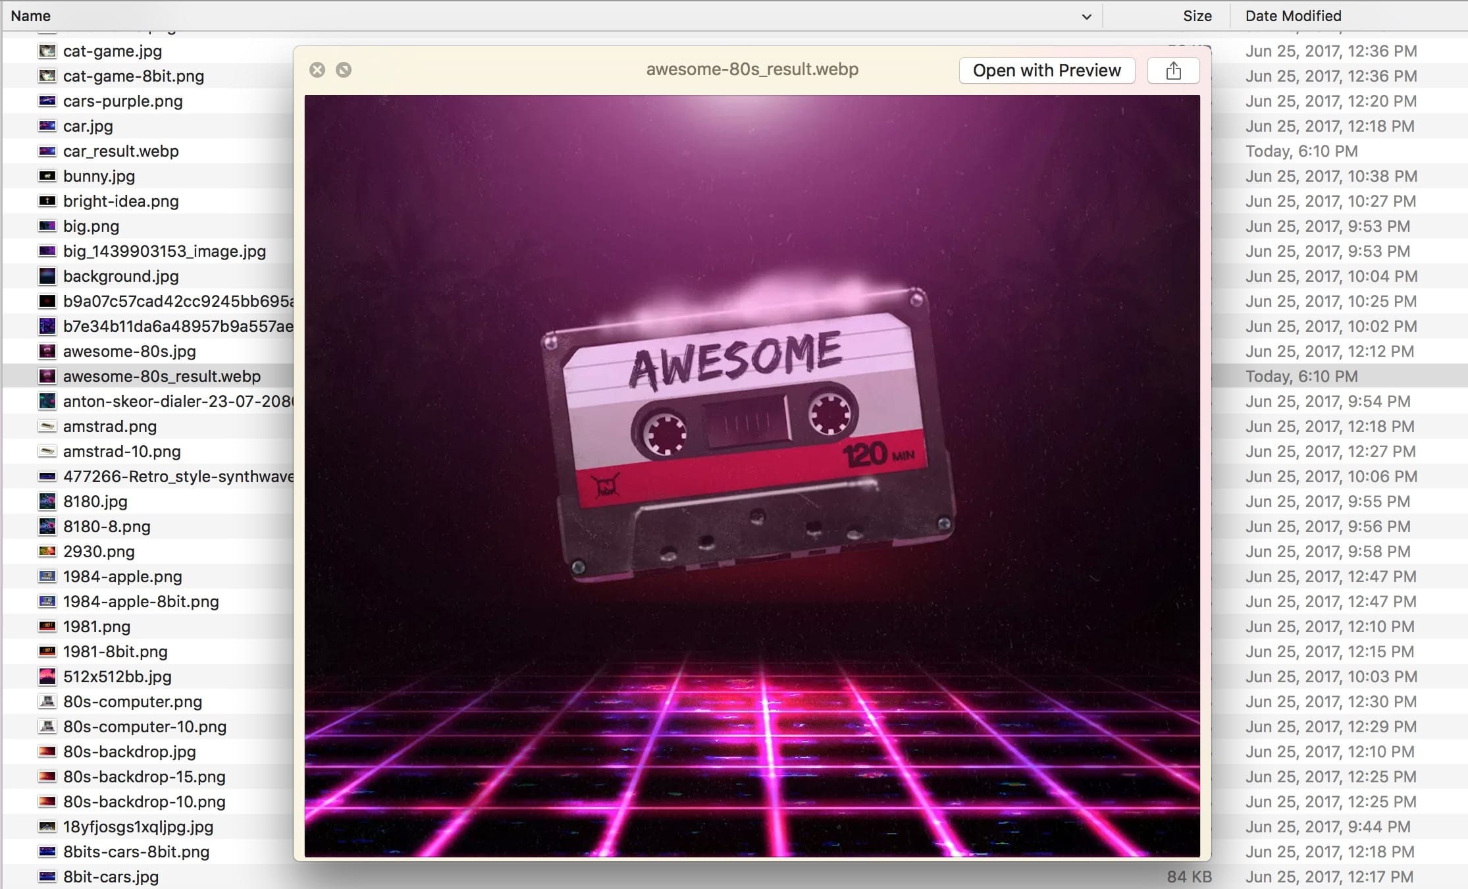This screenshot has width=1468, height=889.
Task: Select awesome-80s.jpg in the list
Action: pyautogui.click(x=130, y=351)
